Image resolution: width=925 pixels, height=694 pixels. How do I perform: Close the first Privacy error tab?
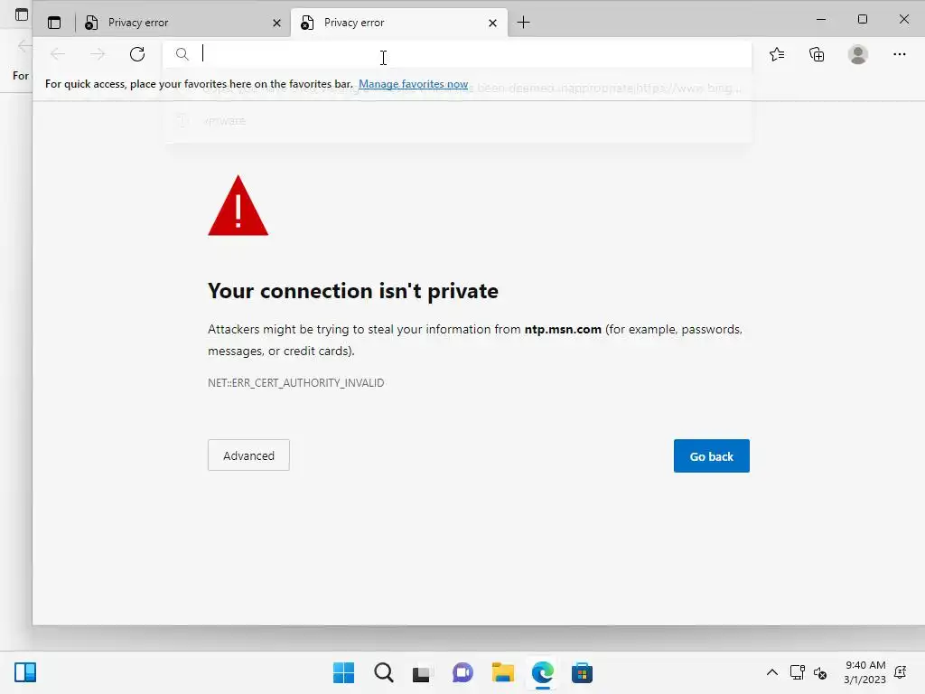[276, 23]
